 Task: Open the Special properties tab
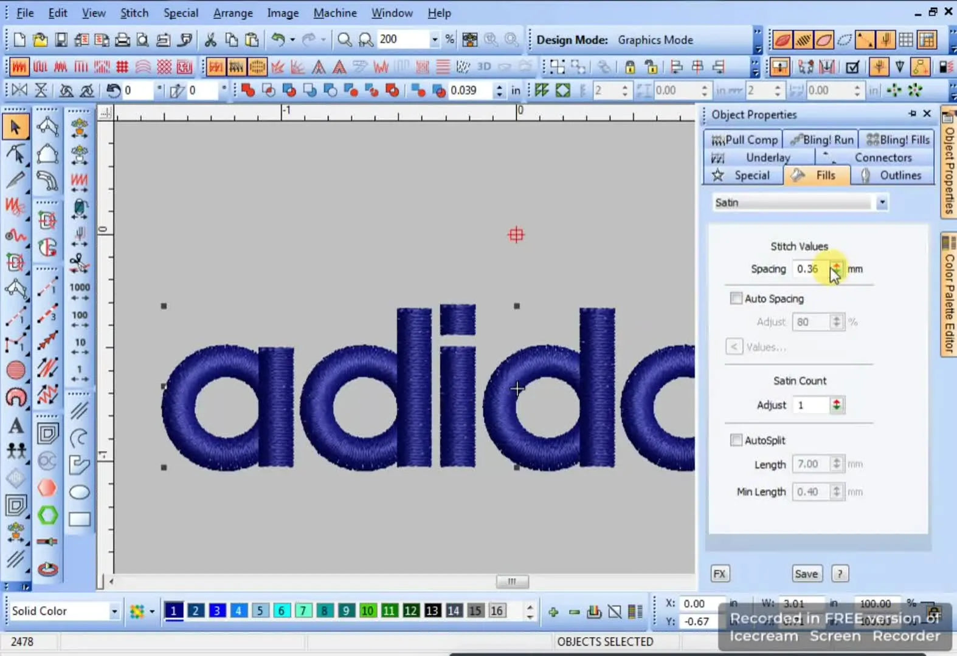744,176
